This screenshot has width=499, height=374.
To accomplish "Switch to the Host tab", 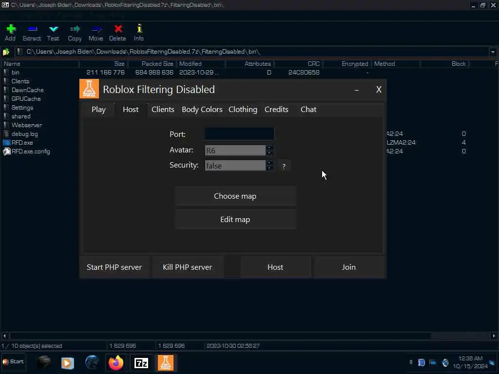I will pos(131,110).
